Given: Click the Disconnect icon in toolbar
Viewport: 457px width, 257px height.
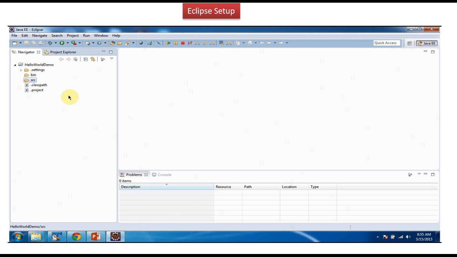Looking at the screenshot, I should [190, 43].
